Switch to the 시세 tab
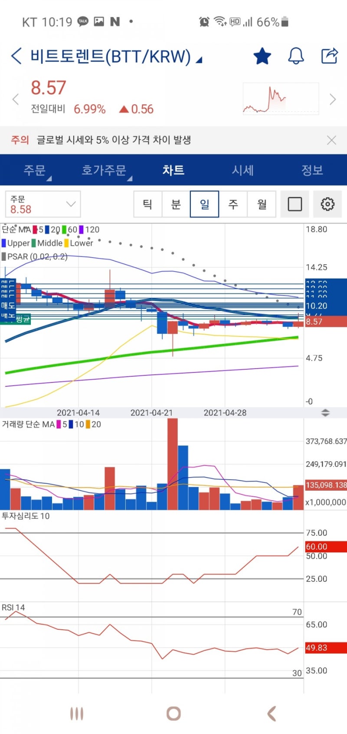This screenshot has width=347, height=734. coord(243,170)
